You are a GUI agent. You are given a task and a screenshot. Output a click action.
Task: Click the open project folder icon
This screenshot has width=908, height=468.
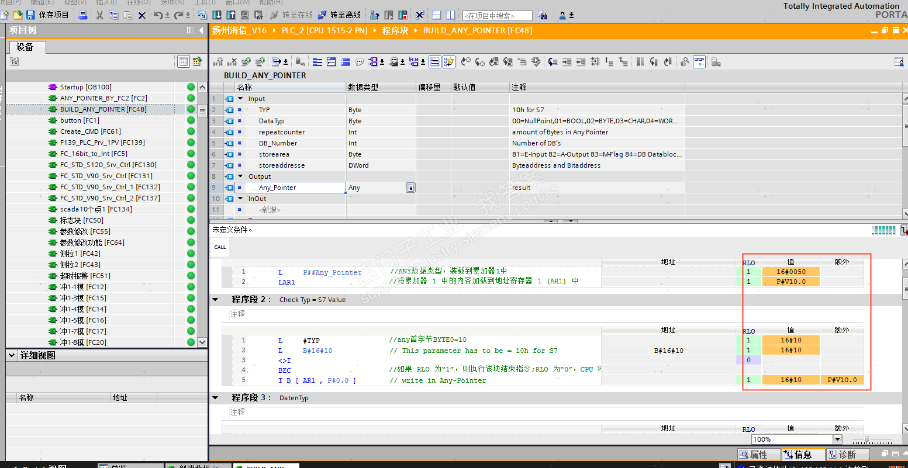(18, 15)
